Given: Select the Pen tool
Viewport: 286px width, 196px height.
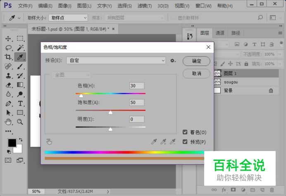Looking at the screenshot, I should click(x=8, y=104).
